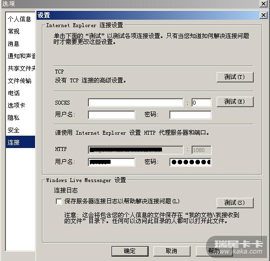Enable 保存服务器连接日志 checkbox

coord(59,201)
